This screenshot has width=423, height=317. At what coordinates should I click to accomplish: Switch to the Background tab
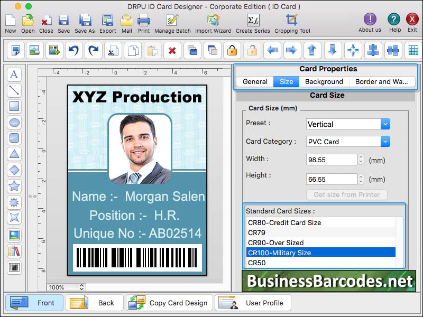pos(324,81)
